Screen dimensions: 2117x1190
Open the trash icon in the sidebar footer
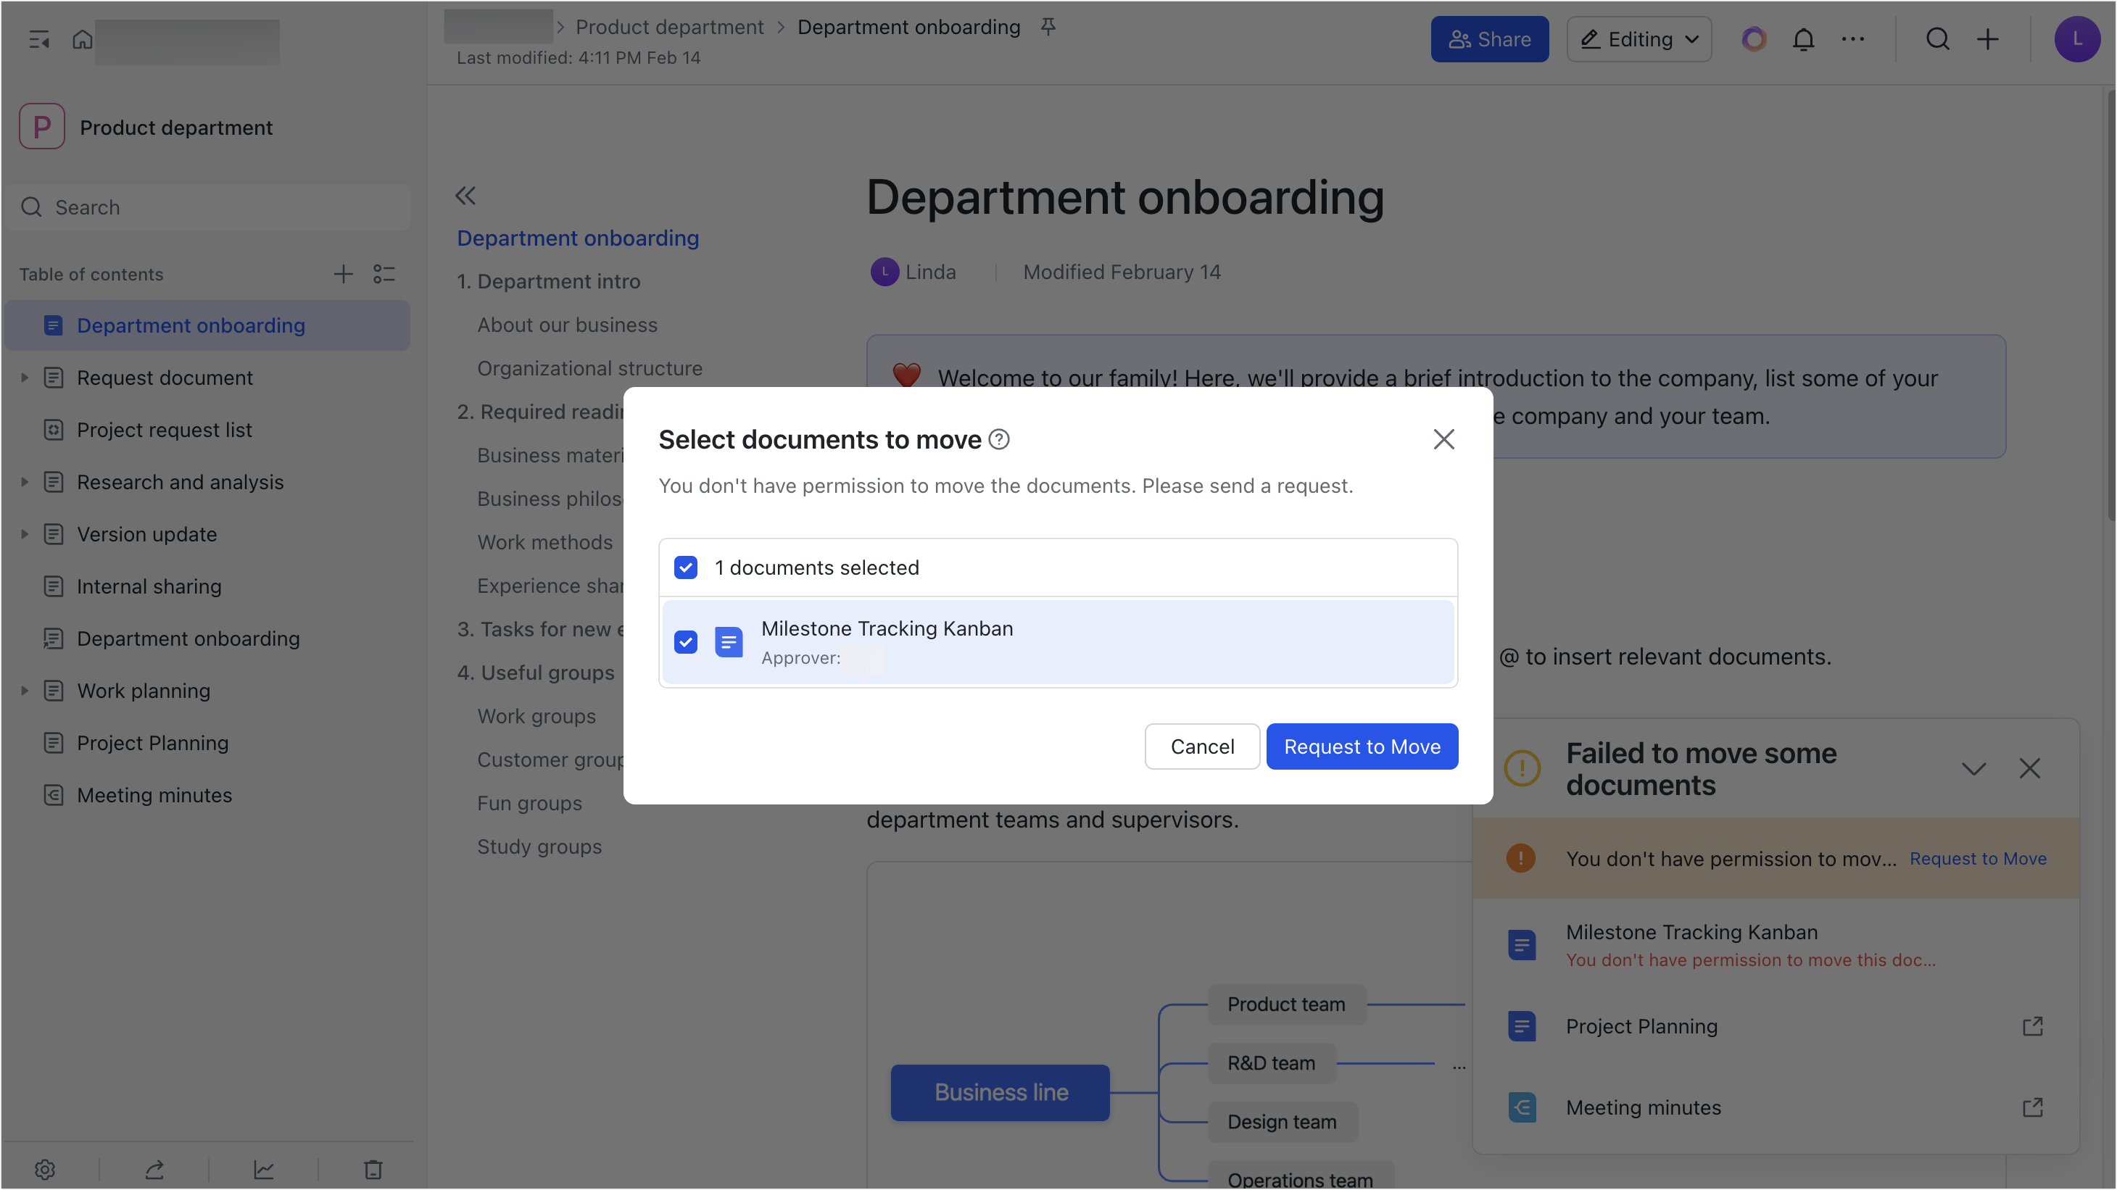[x=373, y=1169]
